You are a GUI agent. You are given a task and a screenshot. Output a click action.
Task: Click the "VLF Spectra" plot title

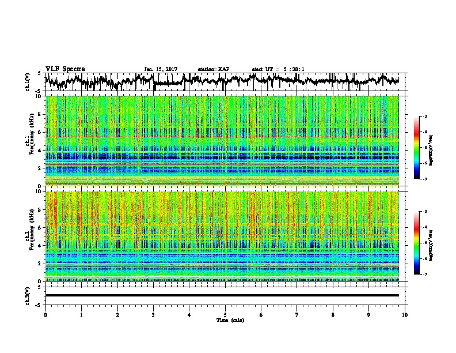[65, 69]
